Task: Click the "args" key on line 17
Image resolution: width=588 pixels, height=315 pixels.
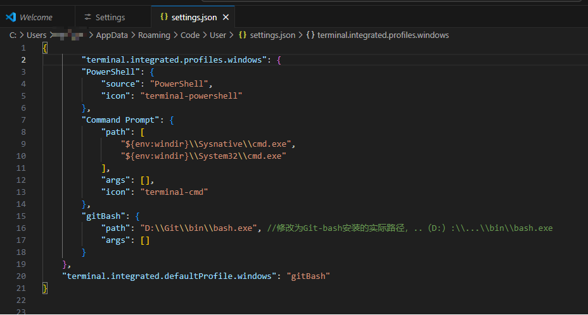Action: (115, 240)
